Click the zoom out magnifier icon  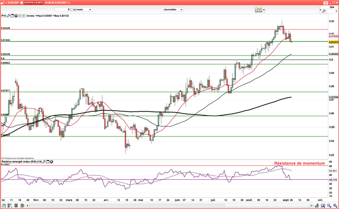[329, 206]
